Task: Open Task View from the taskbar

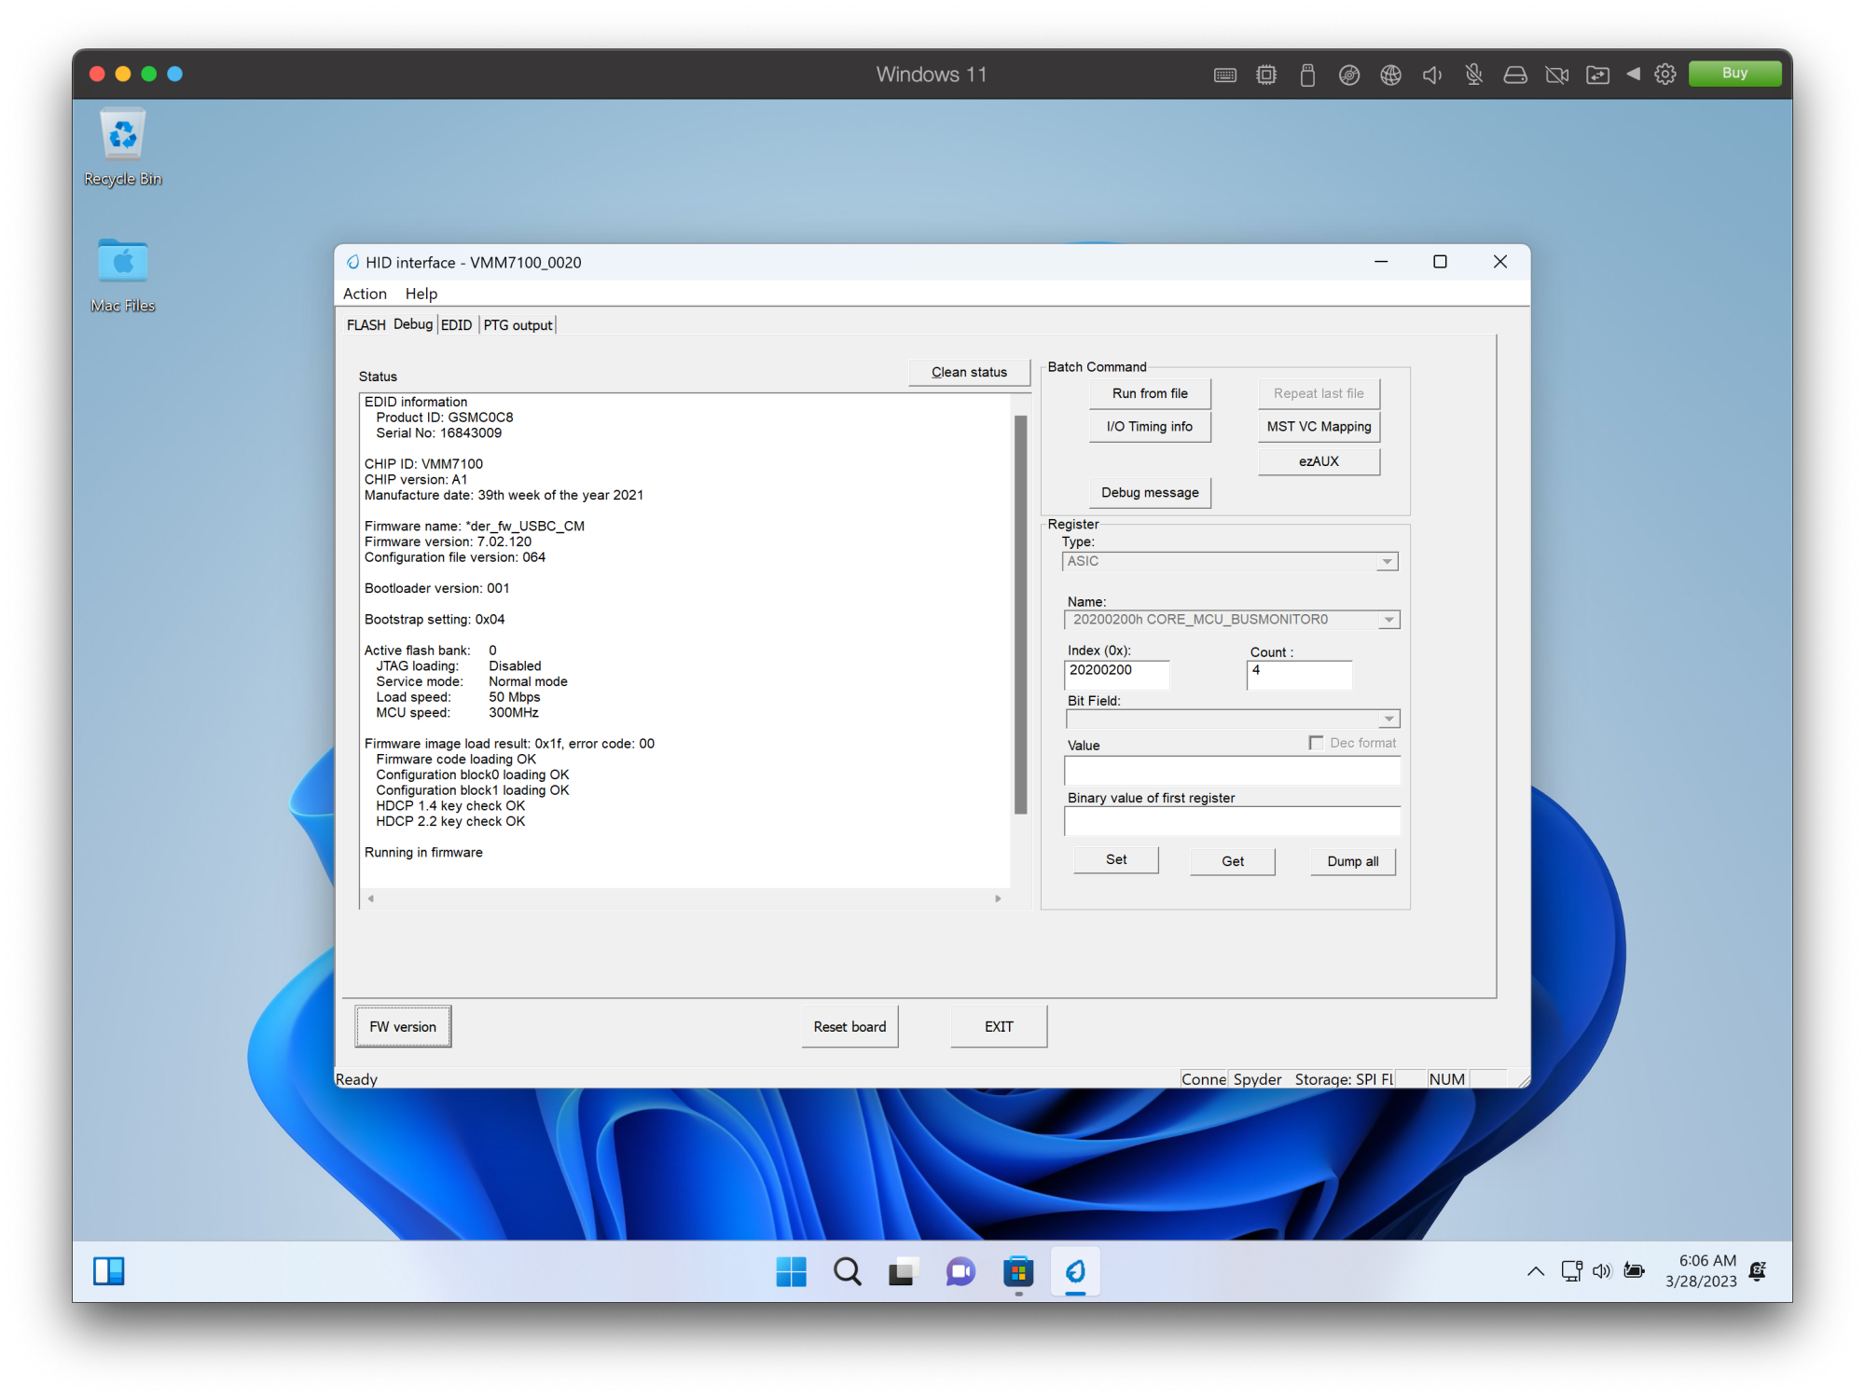Action: 903,1271
